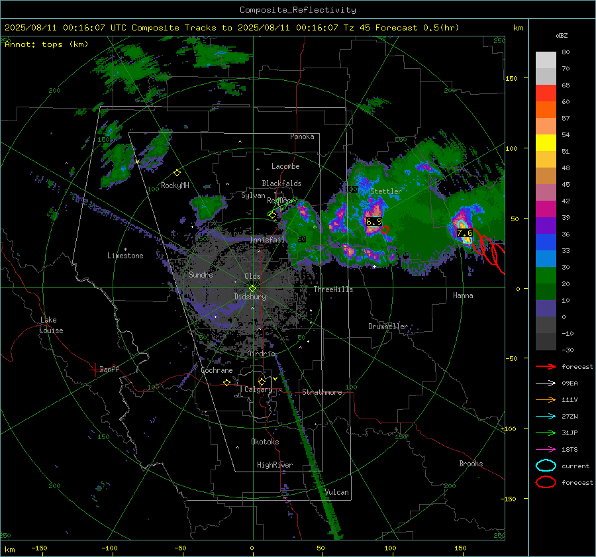Viewport: 596px width, 557px height.
Task: Click the Banff map label
Action: click(109, 369)
